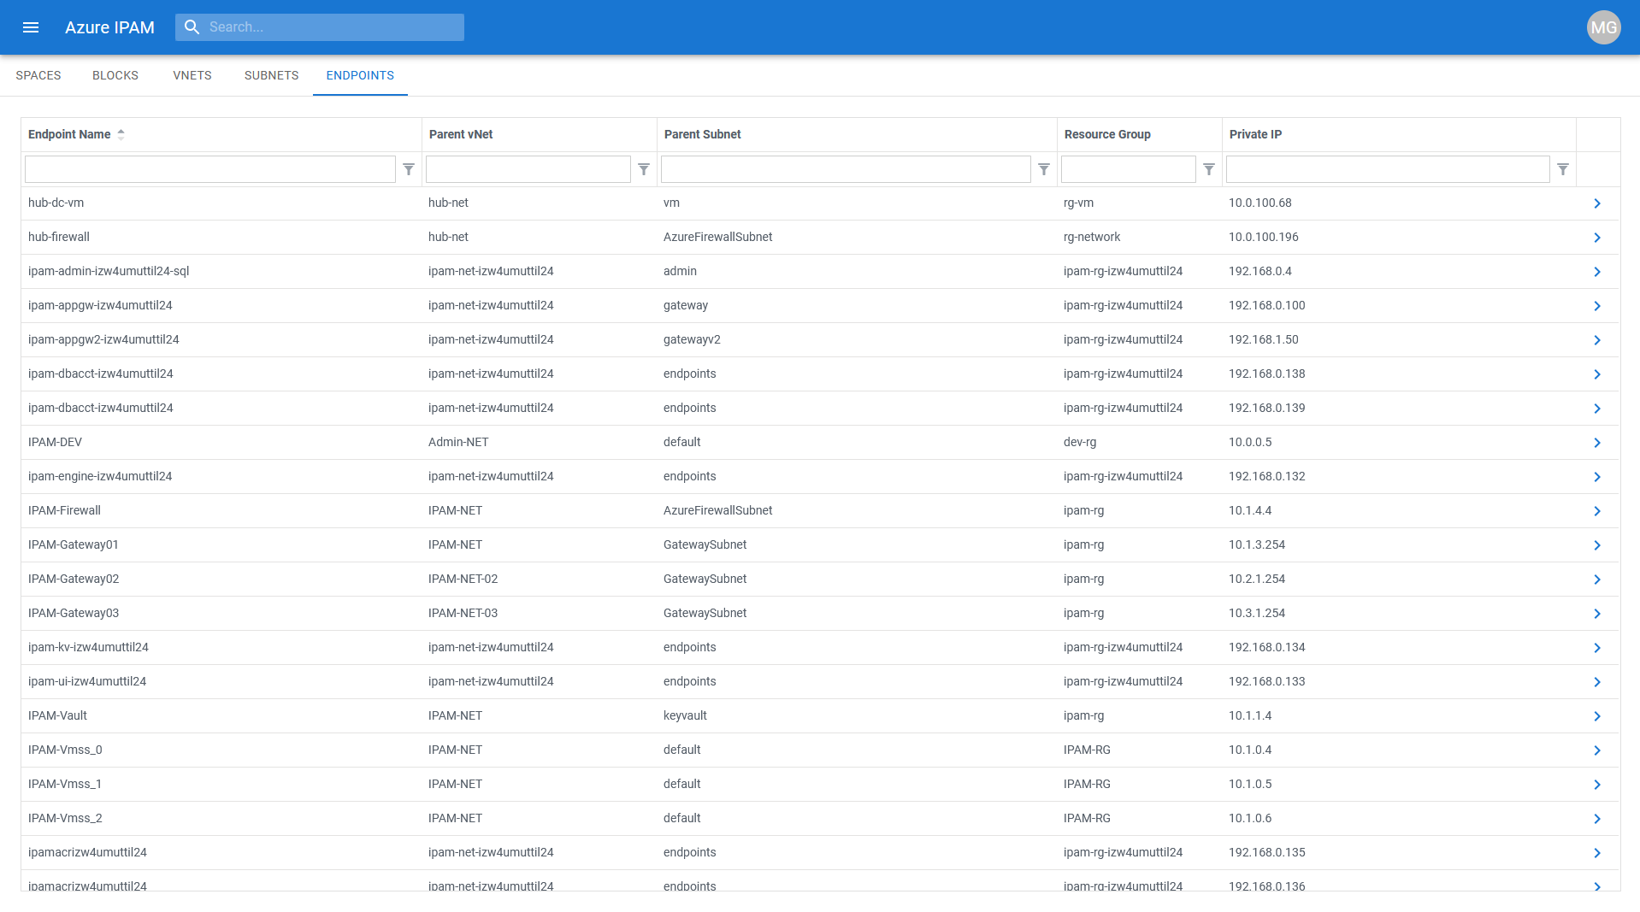Click the Endpoint Name sort arrows
Image resolution: width=1640 pixels, height=912 pixels.
click(121, 134)
